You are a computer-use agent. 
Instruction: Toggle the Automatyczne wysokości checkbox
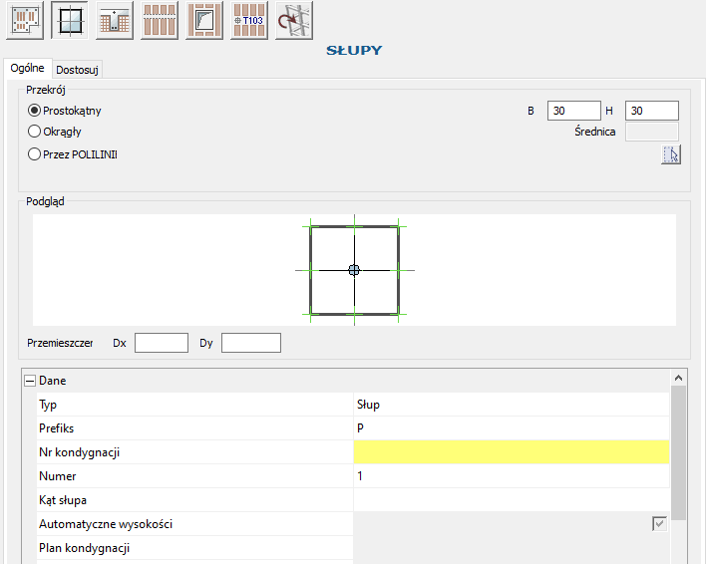point(659,523)
